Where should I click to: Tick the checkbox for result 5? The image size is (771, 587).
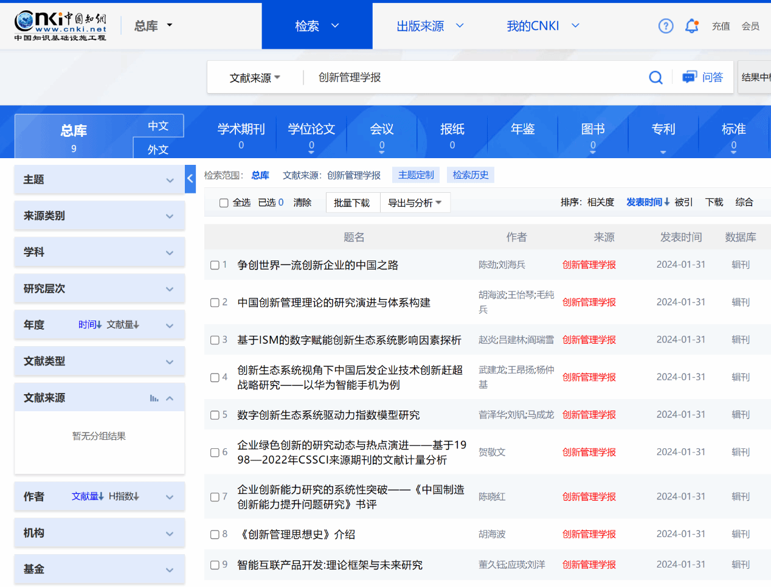point(215,415)
